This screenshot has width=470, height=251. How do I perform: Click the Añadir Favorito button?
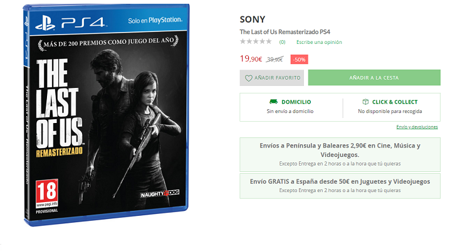coord(271,78)
